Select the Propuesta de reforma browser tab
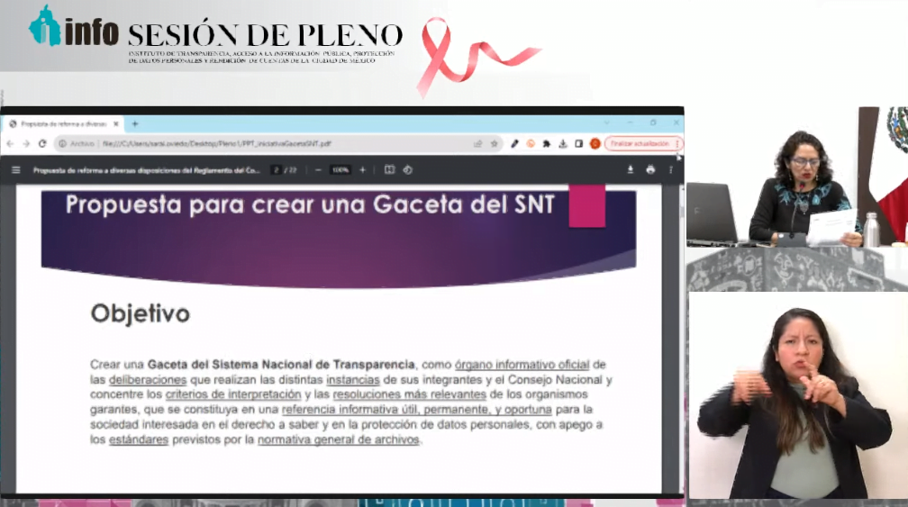The height and width of the screenshot is (507, 908). coord(63,123)
